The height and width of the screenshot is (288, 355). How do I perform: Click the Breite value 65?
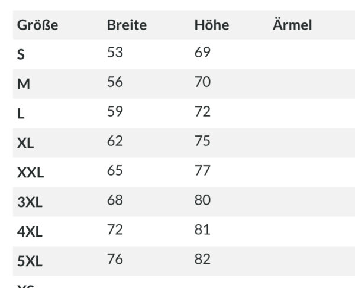115,170
